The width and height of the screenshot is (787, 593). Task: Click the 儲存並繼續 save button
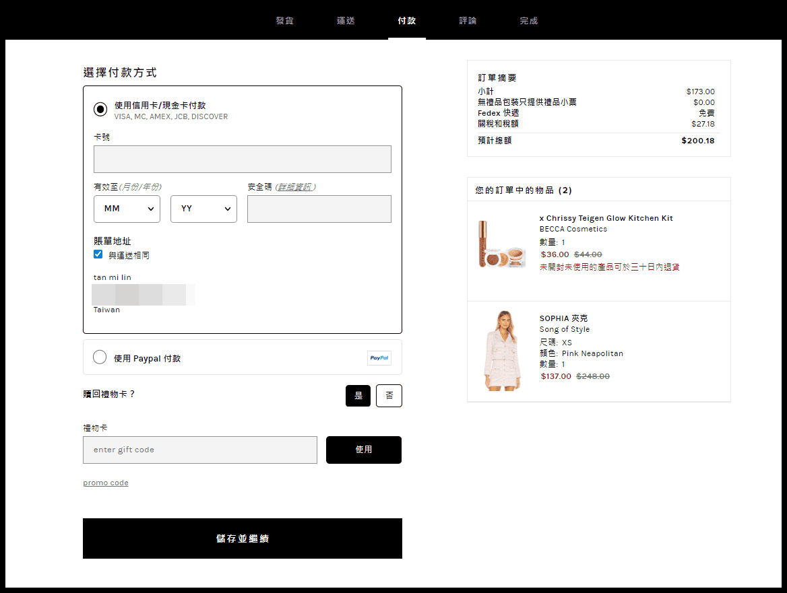242,538
